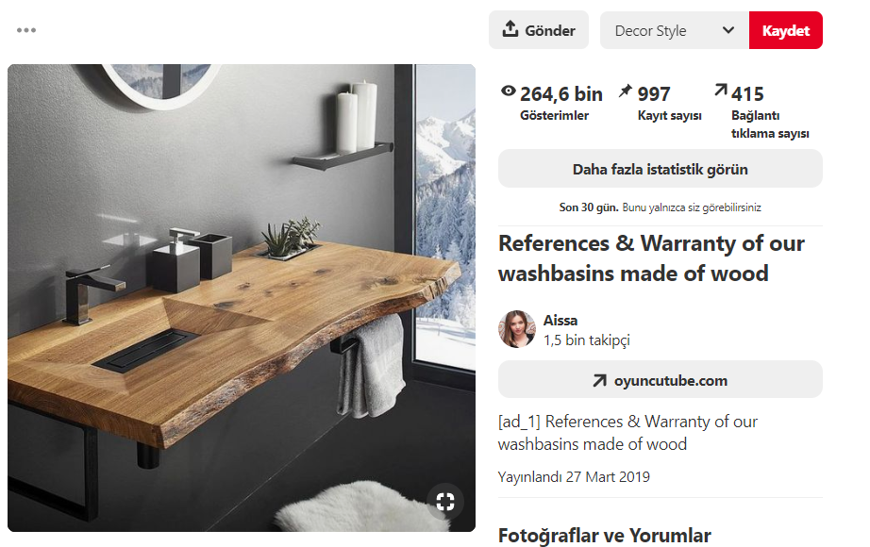Visit the oyuncutube.com link
This screenshot has height=547, width=870.
(x=661, y=379)
